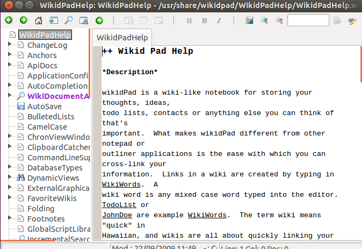Screen dimensions: 362x249
Task: Expand the ChronViewWindow tree node
Action: (x=10, y=136)
